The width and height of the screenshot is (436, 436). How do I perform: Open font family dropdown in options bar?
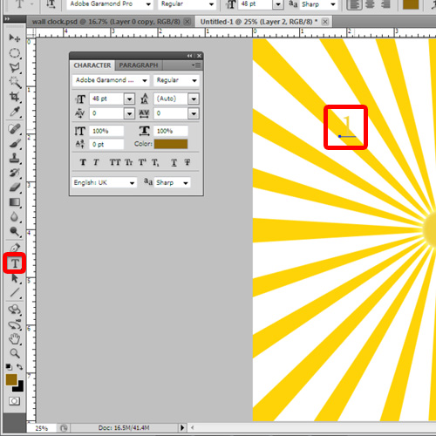[x=148, y=4]
